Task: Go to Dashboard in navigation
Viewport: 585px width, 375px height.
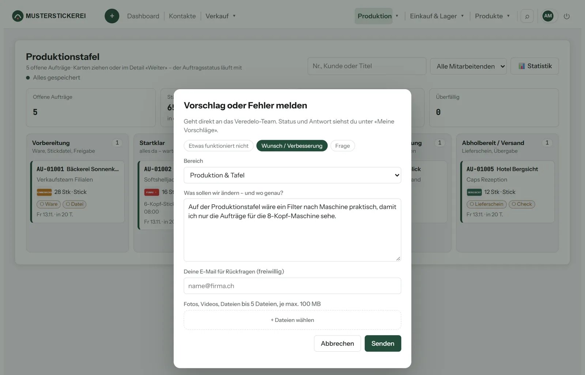Action: click(143, 16)
